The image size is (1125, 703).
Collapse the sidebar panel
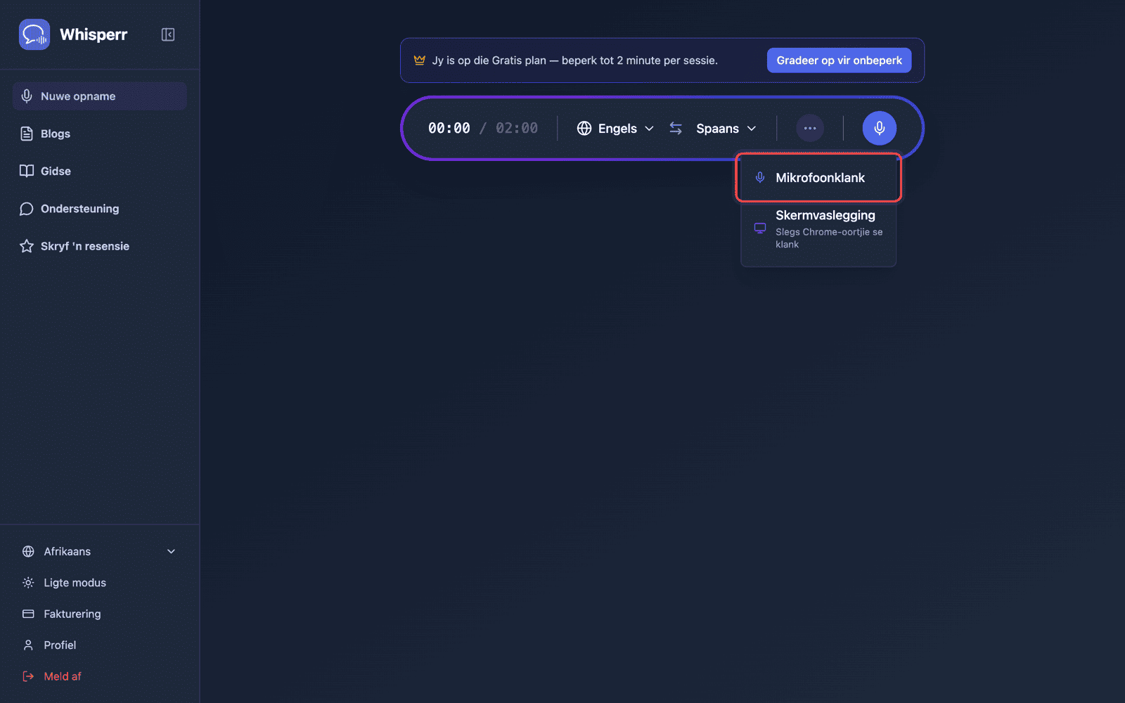click(168, 34)
